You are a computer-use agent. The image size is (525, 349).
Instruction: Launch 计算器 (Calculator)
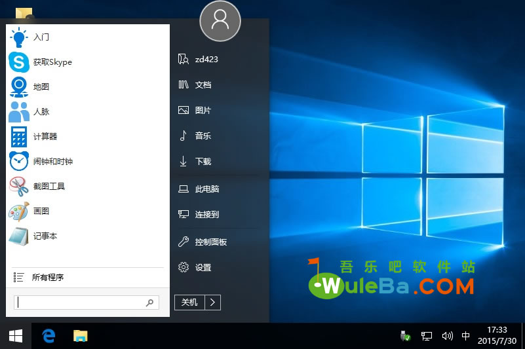point(45,136)
